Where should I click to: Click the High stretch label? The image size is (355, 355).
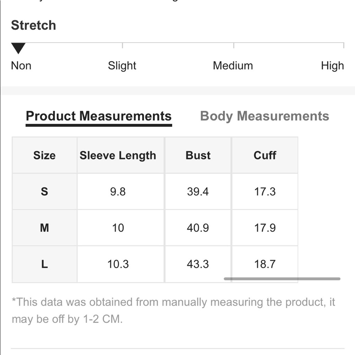(332, 66)
